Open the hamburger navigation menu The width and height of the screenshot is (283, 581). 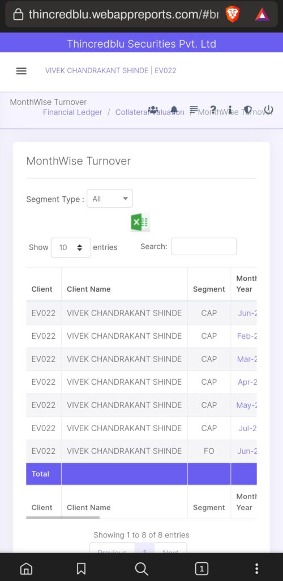click(22, 71)
